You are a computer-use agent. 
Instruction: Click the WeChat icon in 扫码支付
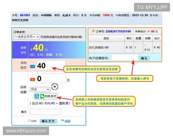pyautogui.click(x=42, y=96)
